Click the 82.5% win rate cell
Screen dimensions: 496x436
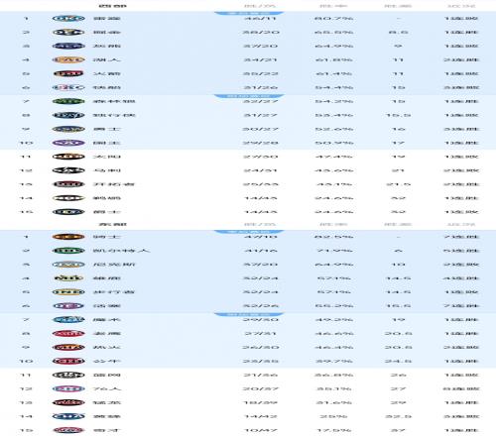tap(333, 237)
